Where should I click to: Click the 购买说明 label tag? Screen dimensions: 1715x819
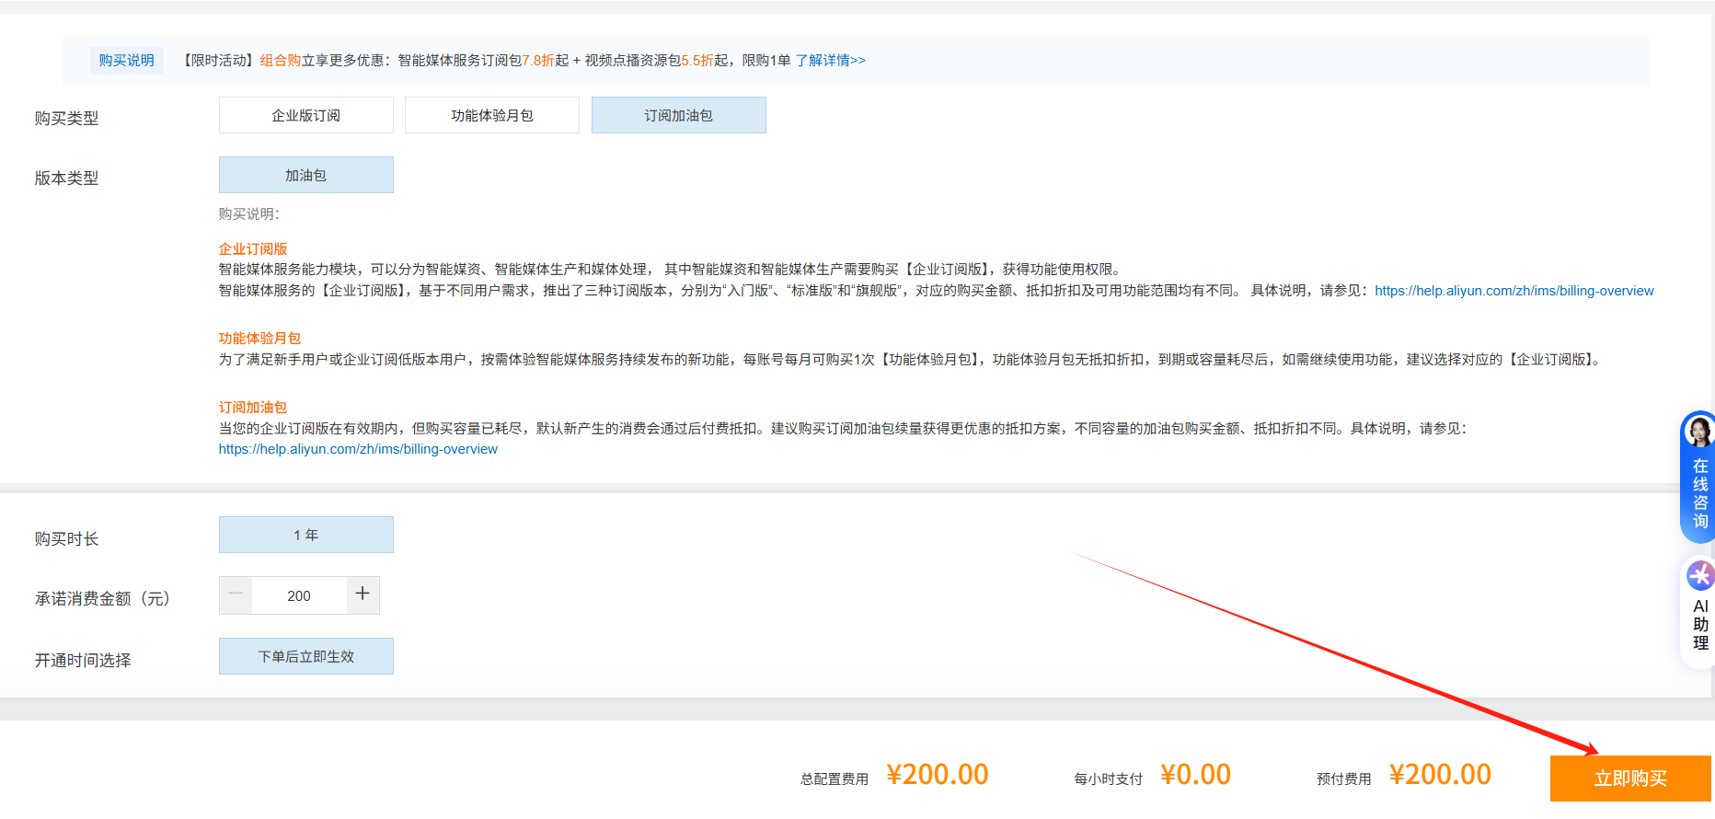point(127,61)
